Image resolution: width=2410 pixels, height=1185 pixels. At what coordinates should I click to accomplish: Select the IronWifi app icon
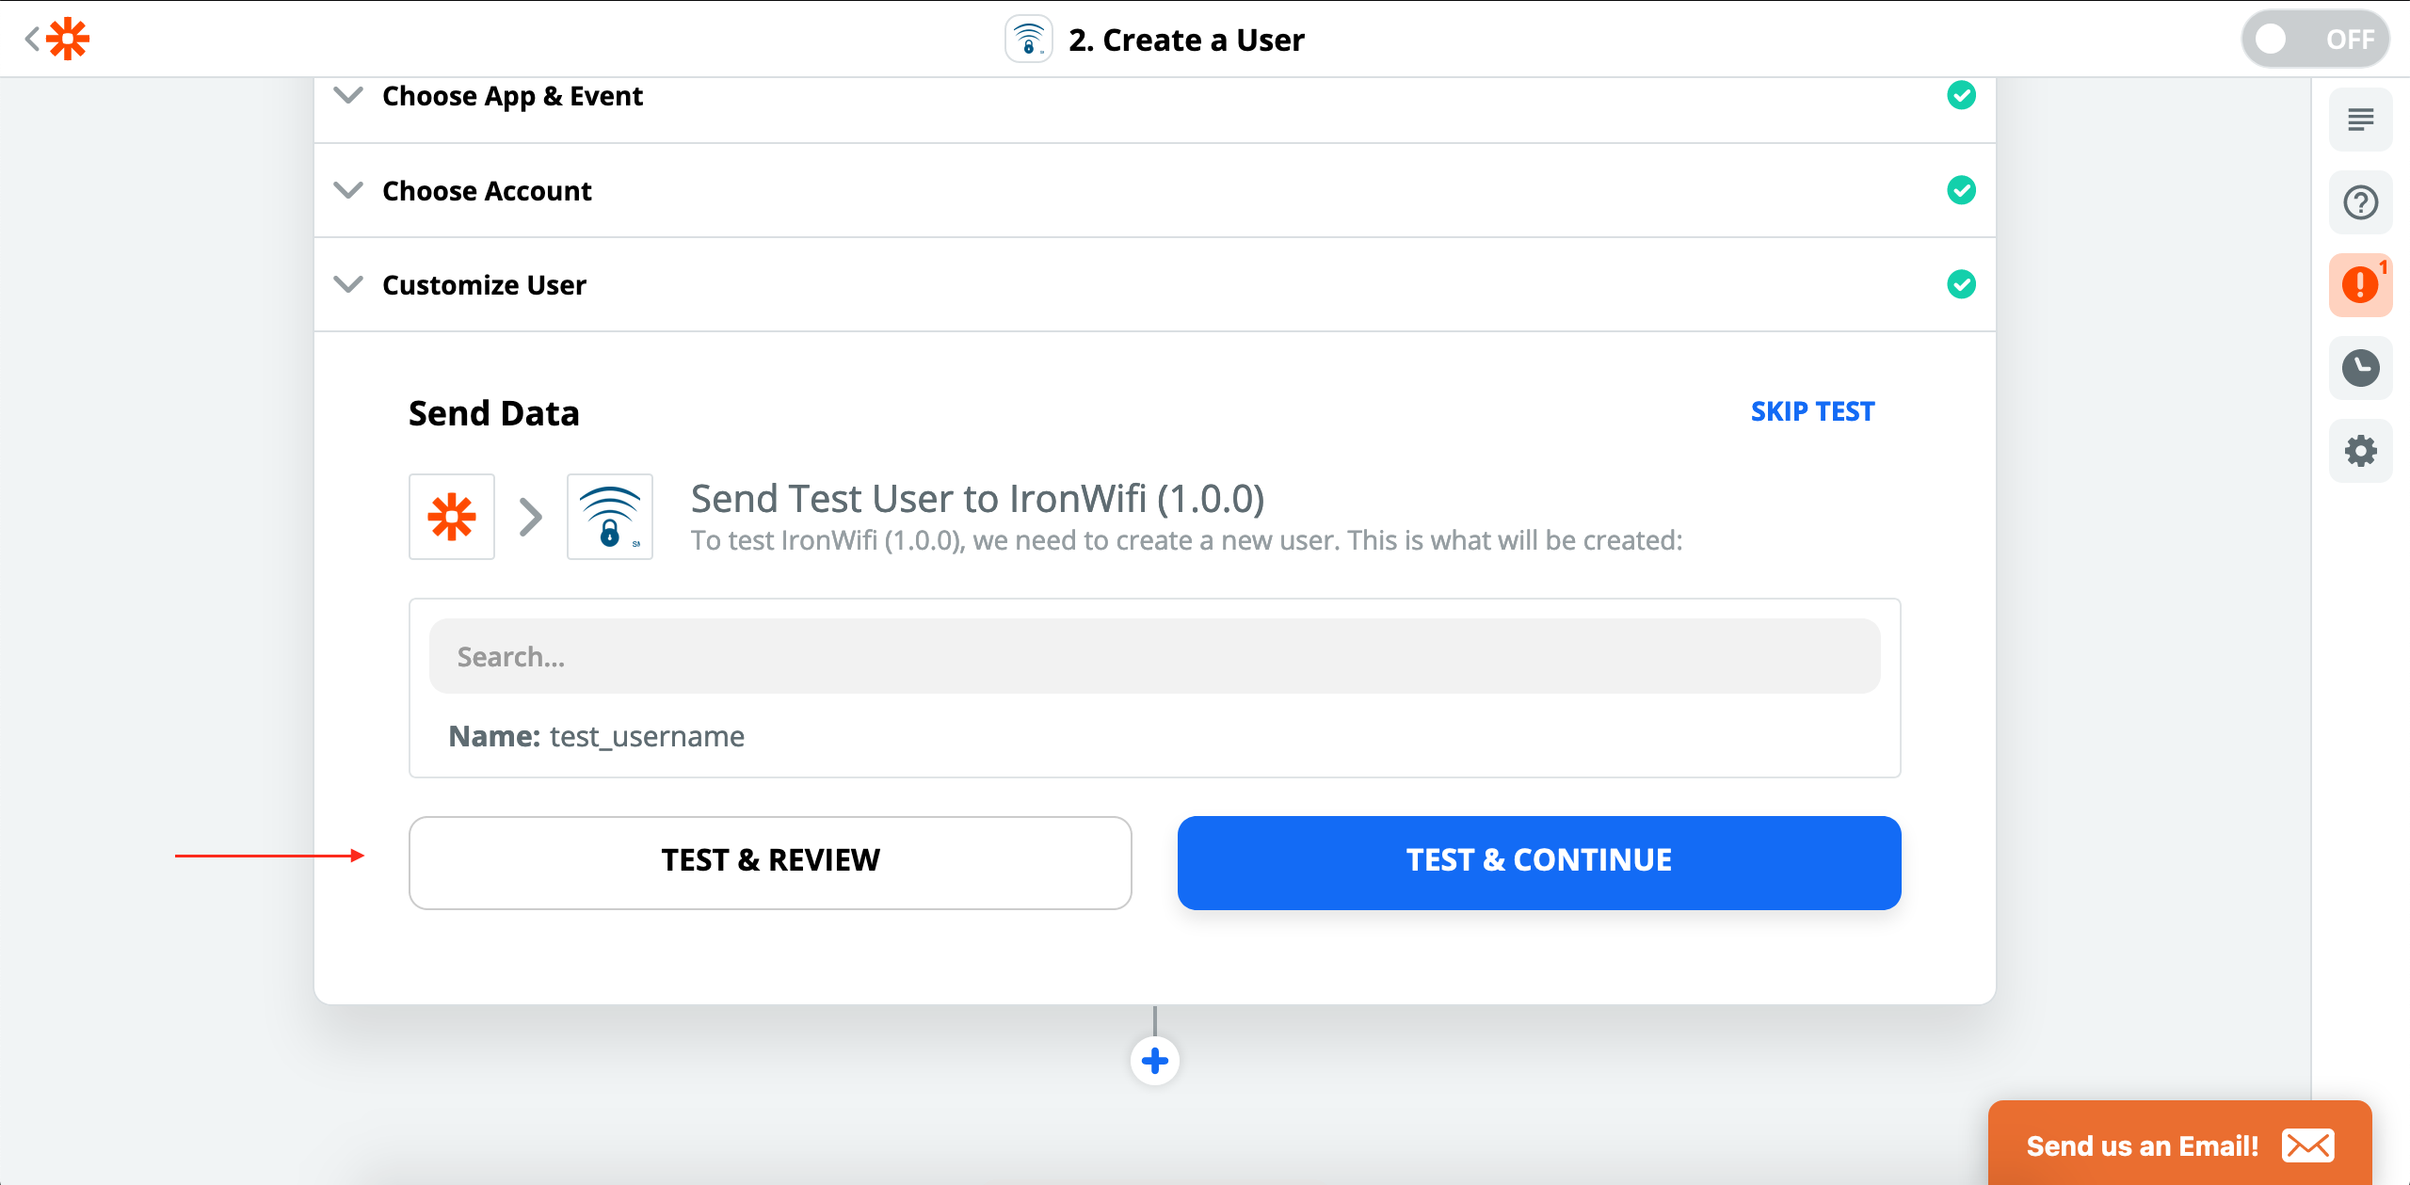tap(610, 516)
